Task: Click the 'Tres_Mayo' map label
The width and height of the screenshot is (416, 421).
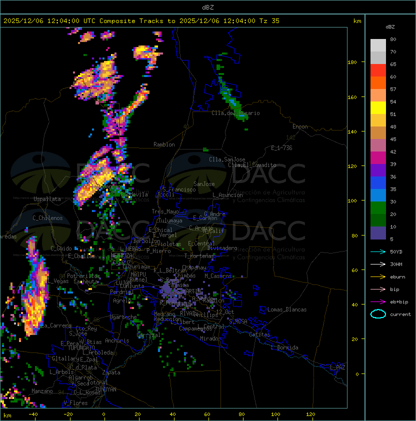Action: click(x=165, y=211)
